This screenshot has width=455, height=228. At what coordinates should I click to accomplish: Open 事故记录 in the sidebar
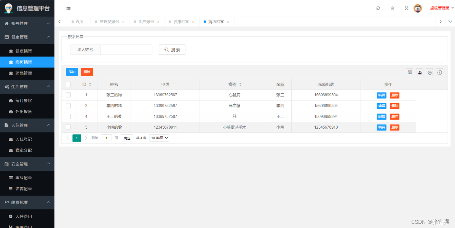(x=27, y=178)
